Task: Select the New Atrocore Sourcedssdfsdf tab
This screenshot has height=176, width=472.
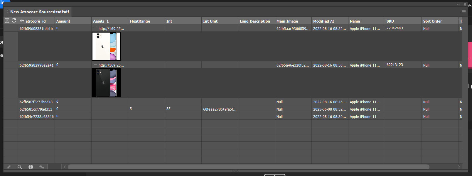Action: coord(38,12)
